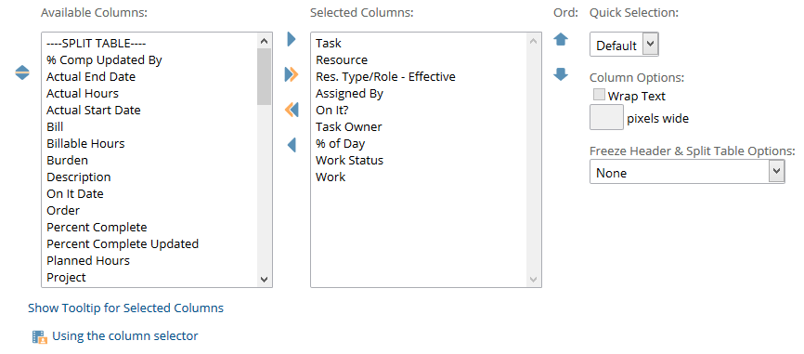
Task: Click the move column down arrow
Action: tap(561, 75)
